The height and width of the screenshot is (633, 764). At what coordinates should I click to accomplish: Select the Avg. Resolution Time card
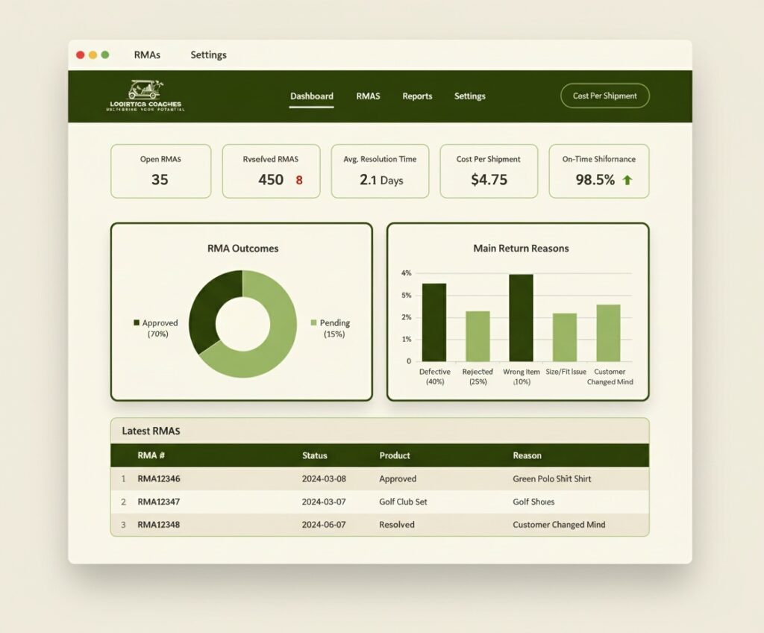(x=380, y=171)
